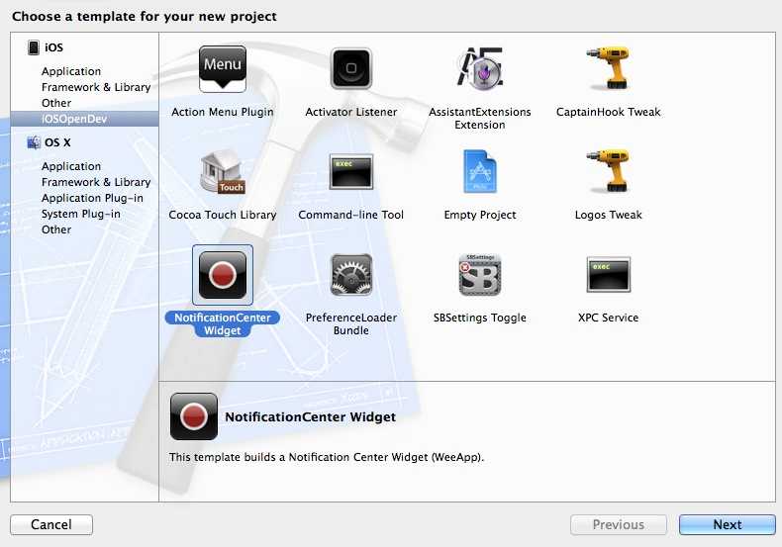The image size is (782, 547).
Task: Open OS X Framework & Library category
Action: 96,182
